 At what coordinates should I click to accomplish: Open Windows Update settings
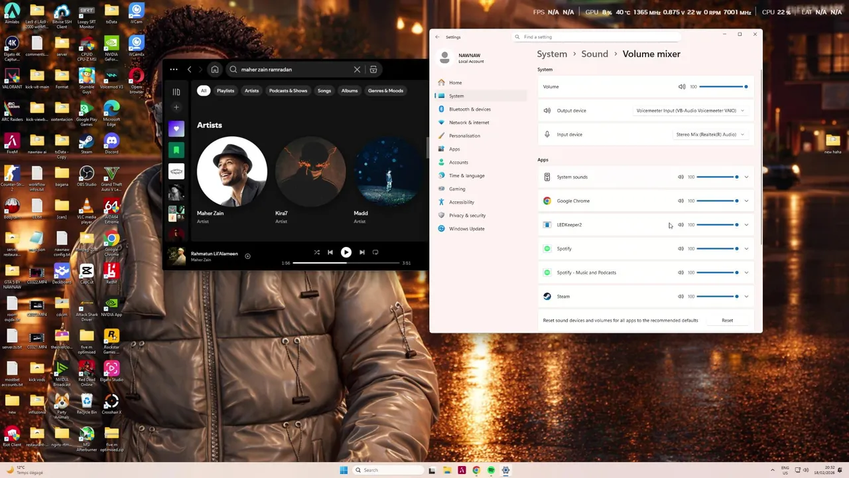(x=482, y=229)
